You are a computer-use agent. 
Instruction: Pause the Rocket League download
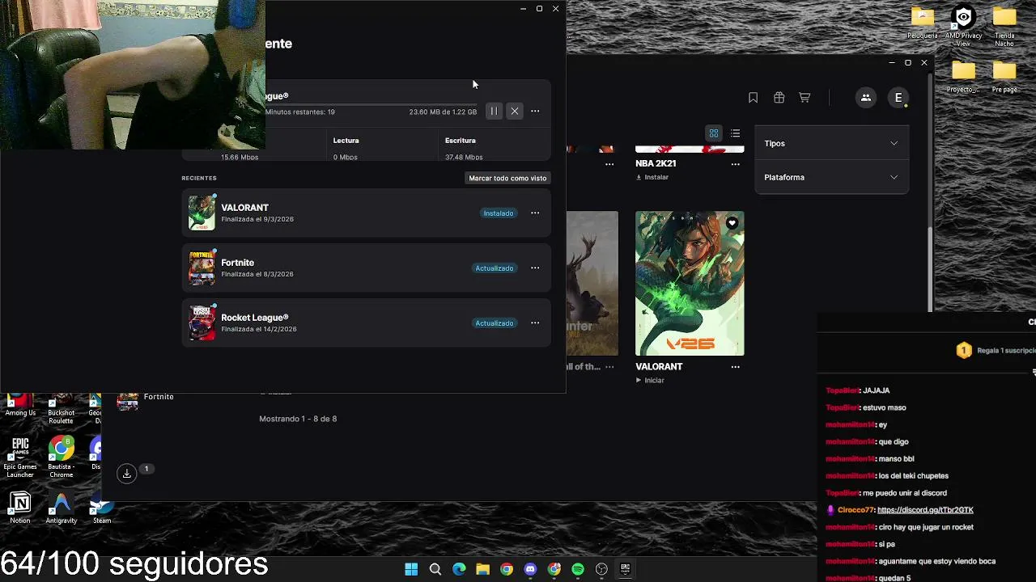pos(494,112)
